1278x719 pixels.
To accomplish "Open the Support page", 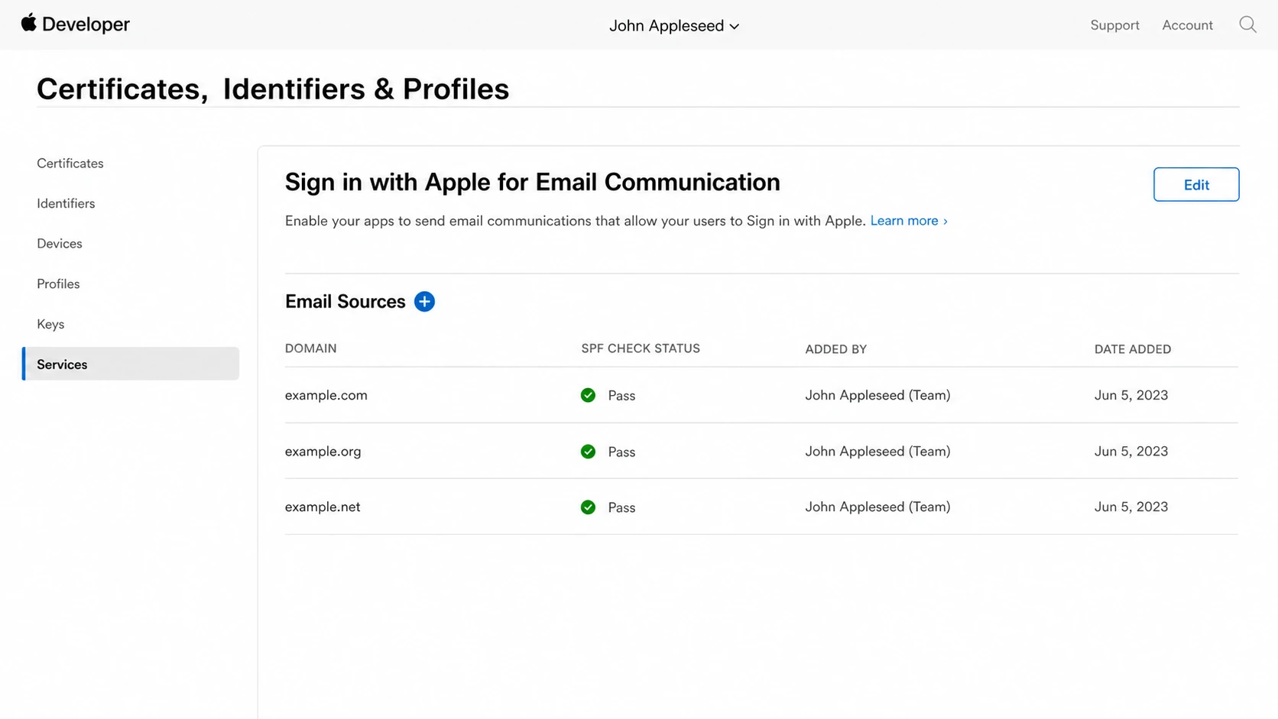I will [1114, 25].
